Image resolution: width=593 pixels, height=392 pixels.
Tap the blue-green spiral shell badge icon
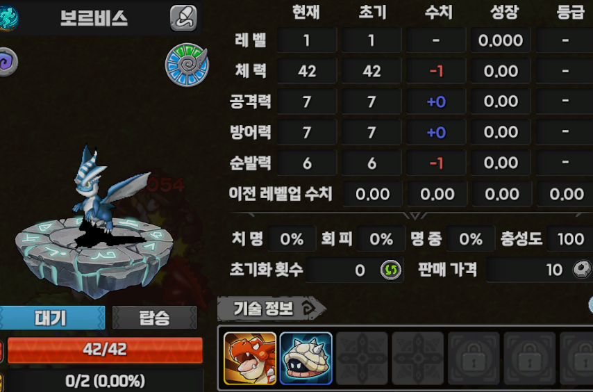click(187, 65)
